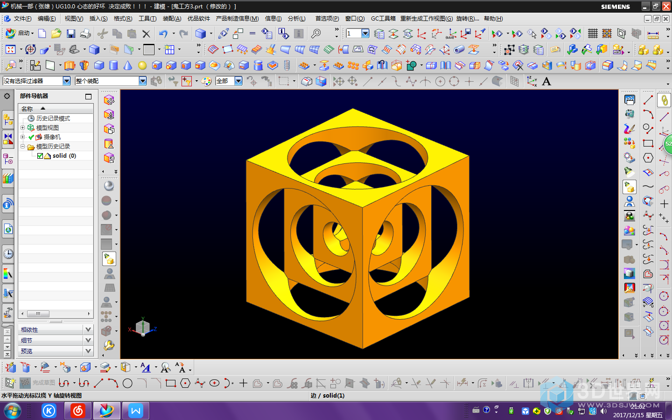
Task: Select the circle sketch tool in bottom toolbar
Action: tap(127, 383)
